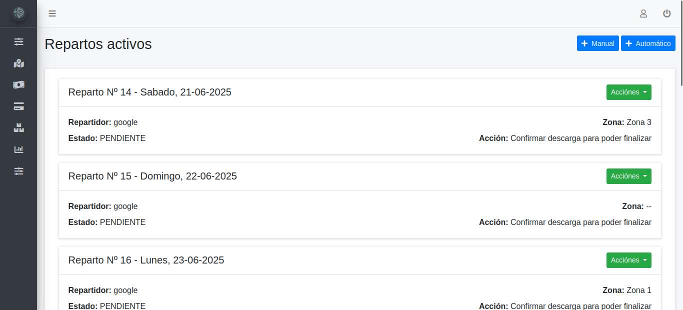Open the money bill icon in the sidebar
Viewport: 683px width, 310px height.
pyautogui.click(x=18, y=85)
